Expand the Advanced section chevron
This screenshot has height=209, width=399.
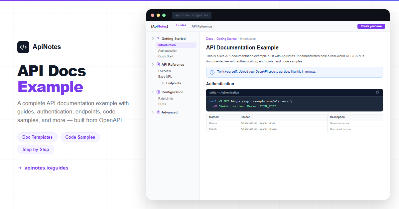(153, 112)
